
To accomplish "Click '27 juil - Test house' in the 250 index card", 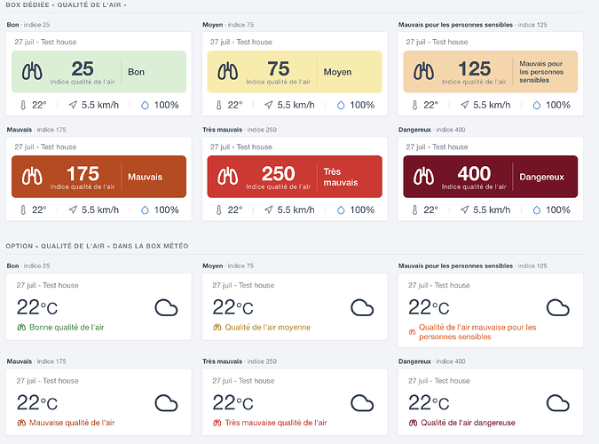I will pyautogui.click(x=241, y=147).
